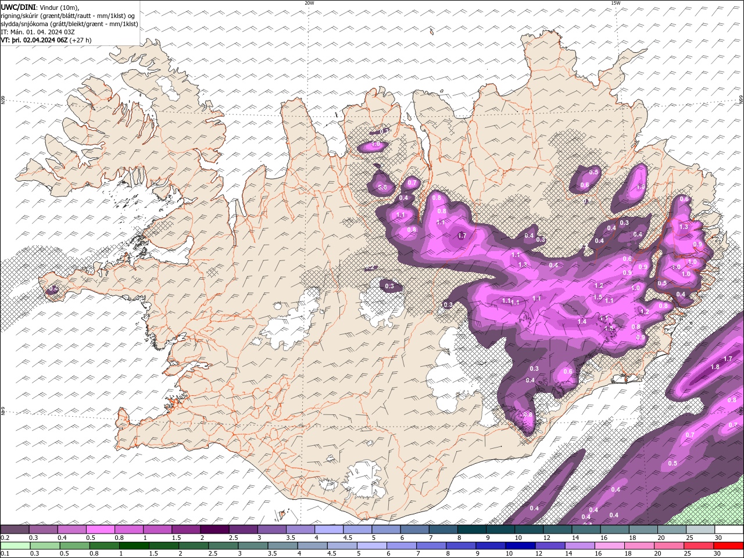Click the 0.2–0.3 swatch in the purple snow legend

(15, 530)
